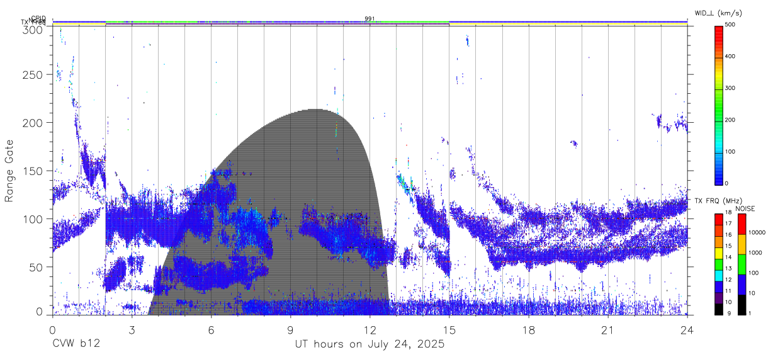Image resolution: width=773 pixels, height=357 pixels.
Task: Click the '10000' tick on the NOISE legend
Action: click(x=757, y=233)
